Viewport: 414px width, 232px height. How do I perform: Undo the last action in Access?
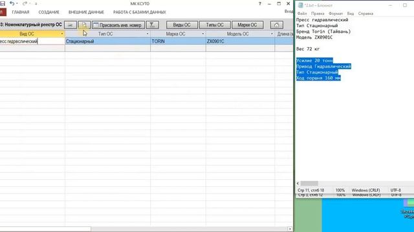coord(12,3)
